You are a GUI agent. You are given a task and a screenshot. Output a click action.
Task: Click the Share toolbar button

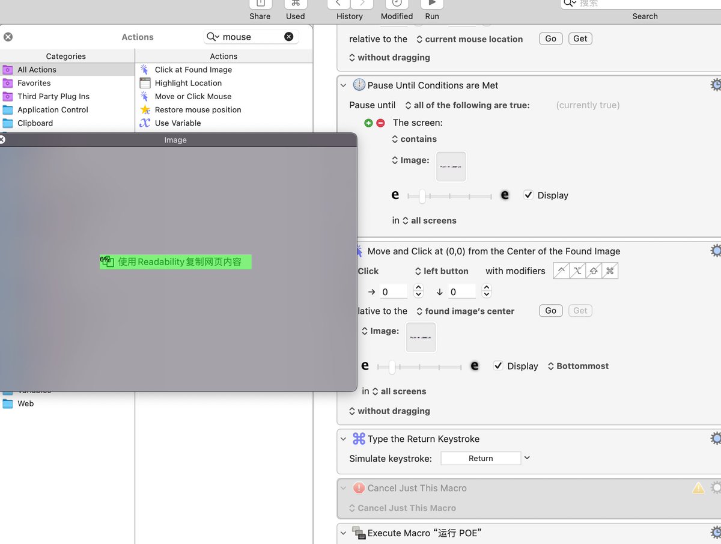pos(260,5)
